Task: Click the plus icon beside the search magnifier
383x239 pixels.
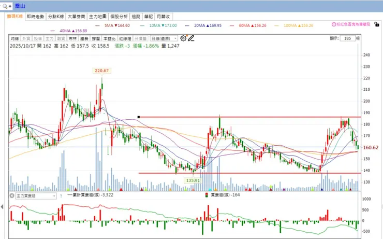Action: pyautogui.click(x=10, y=6)
